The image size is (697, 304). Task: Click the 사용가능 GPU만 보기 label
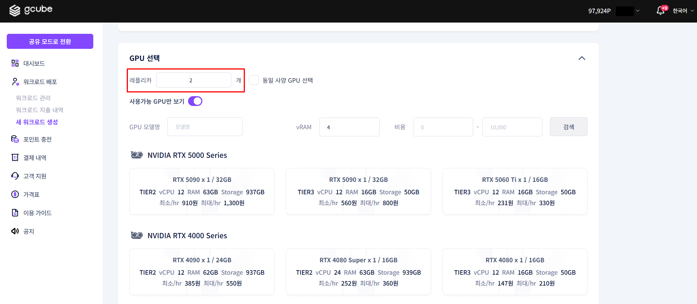[x=157, y=101]
